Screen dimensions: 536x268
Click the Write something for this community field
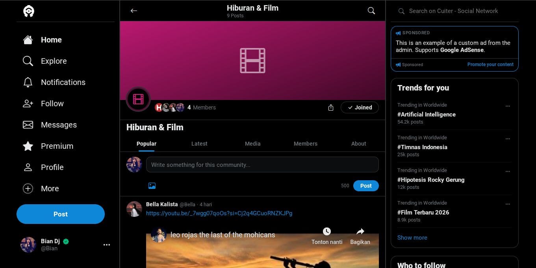(x=262, y=165)
